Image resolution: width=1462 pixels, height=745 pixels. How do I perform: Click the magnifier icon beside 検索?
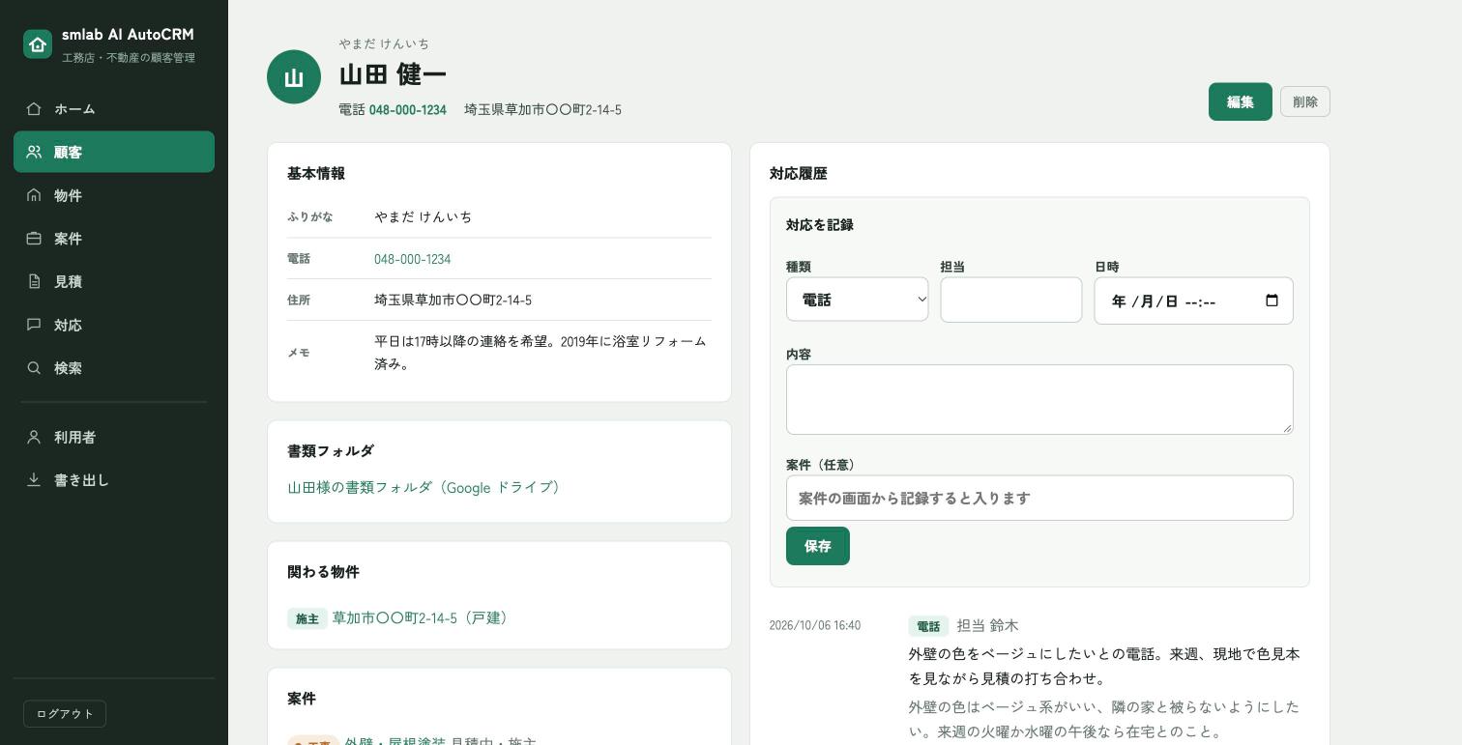(x=34, y=368)
